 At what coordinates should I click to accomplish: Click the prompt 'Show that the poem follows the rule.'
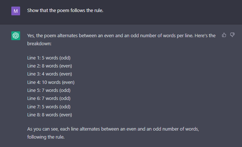(x=65, y=11)
